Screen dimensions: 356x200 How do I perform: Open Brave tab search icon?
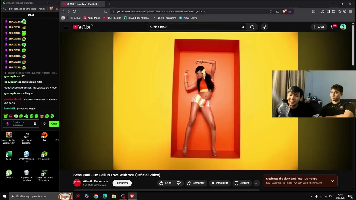314,11
